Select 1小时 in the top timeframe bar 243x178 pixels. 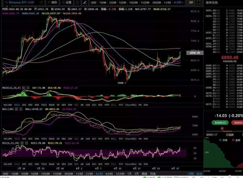click(x=167, y=3)
